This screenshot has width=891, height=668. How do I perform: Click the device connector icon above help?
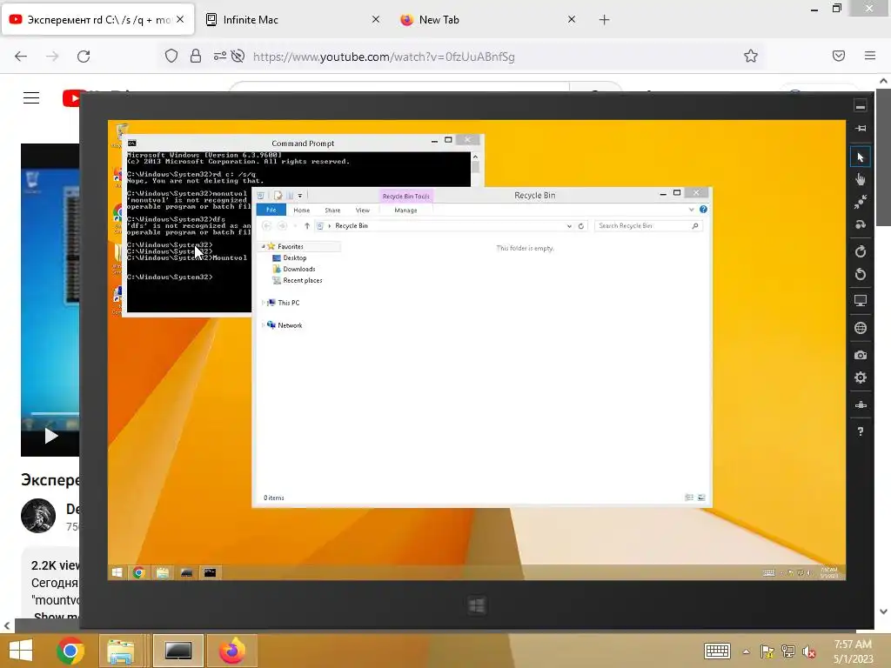click(861, 405)
